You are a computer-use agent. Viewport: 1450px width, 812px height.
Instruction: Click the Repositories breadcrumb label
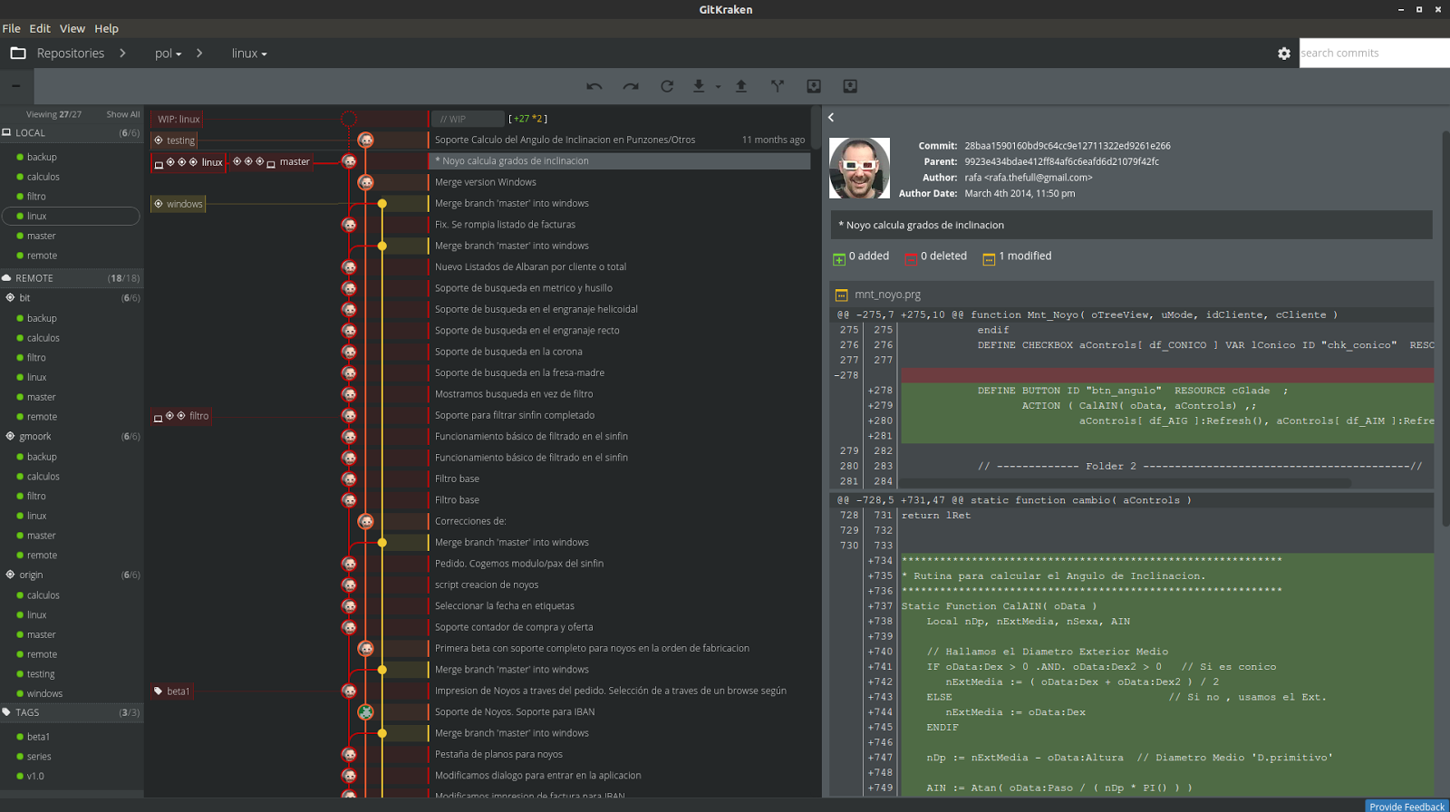[71, 53]
